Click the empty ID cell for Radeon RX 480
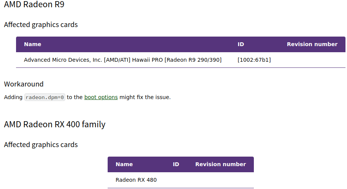The height and width of the screenshot is (189, 347). tap(176, 180)
